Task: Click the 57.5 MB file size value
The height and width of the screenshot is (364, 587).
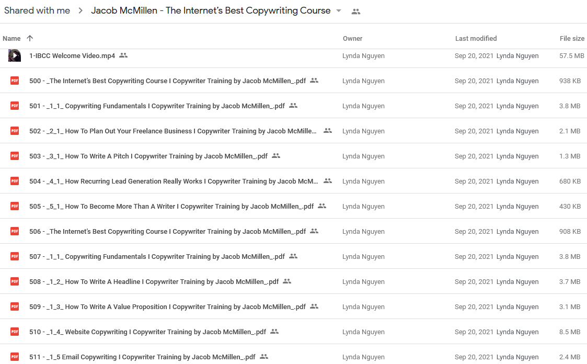Action: pos(572,56)
